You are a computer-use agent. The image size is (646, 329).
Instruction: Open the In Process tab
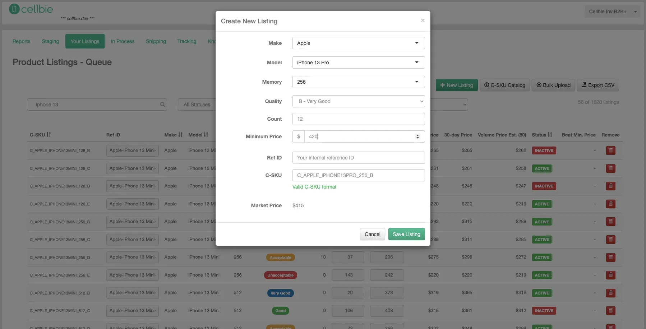(x=123, y=41)
